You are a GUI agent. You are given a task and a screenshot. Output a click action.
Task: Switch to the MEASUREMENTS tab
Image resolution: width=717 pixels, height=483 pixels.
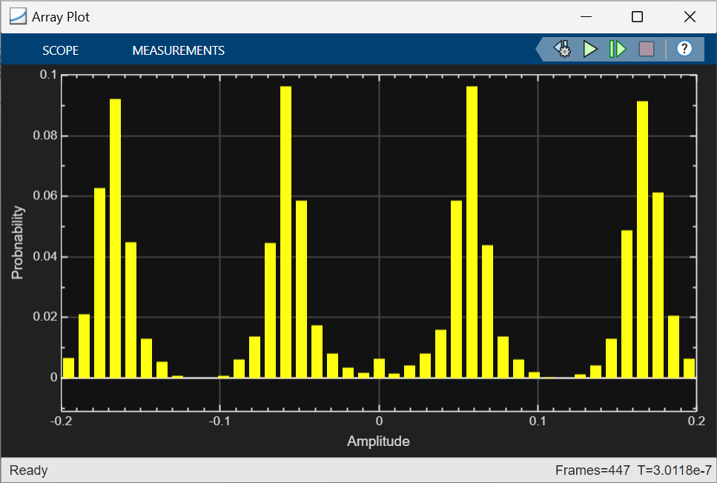pyautogui.click(x=178, y=50)
